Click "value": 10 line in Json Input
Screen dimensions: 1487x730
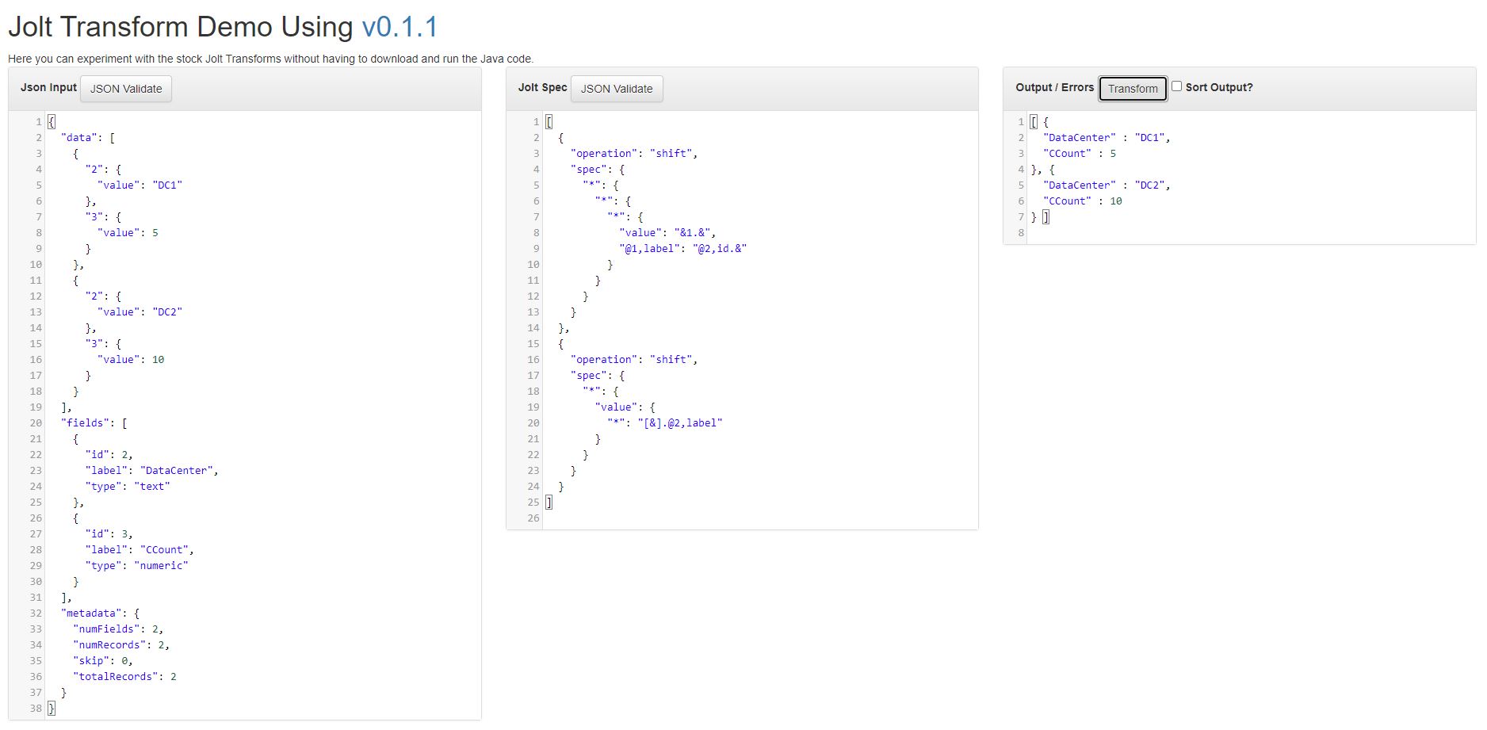tap(131, 359)
